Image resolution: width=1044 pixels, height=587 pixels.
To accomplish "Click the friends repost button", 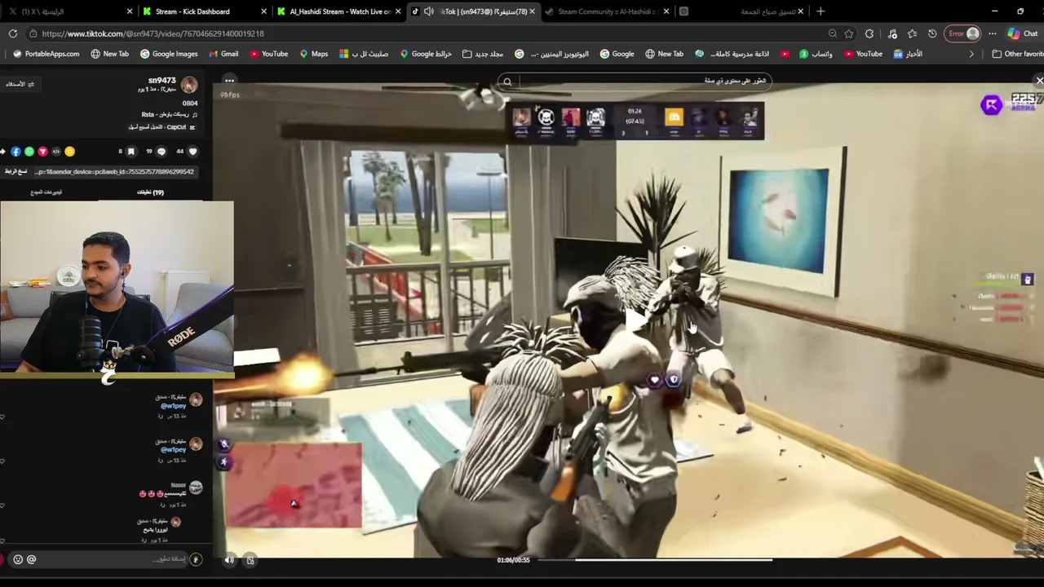I will pyautogui.click(x=20, y=84).
